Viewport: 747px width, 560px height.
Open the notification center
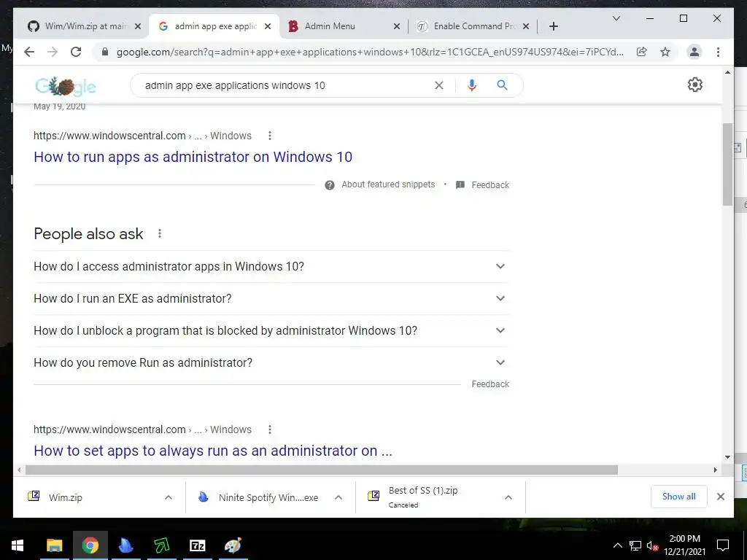723,545
